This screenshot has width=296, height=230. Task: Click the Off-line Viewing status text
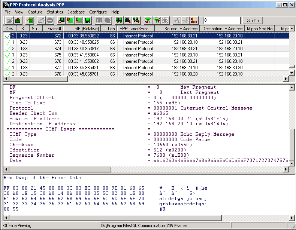(17, 226)
